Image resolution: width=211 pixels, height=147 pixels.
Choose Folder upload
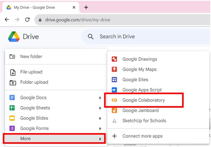(x=56, y=82)
